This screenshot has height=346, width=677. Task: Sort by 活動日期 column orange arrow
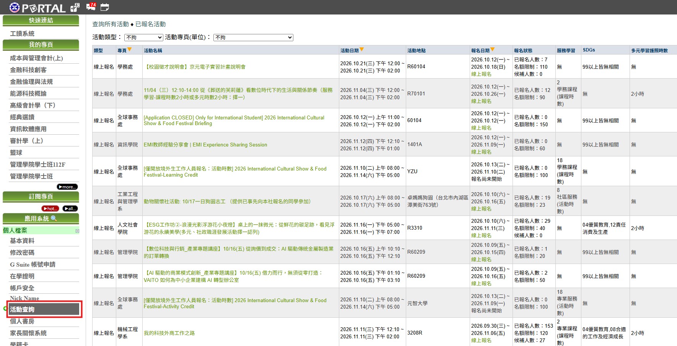pos(362,49)
